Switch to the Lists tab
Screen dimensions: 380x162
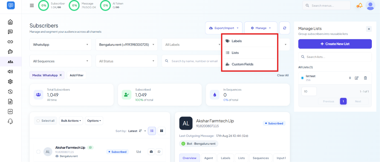(242, 158)
